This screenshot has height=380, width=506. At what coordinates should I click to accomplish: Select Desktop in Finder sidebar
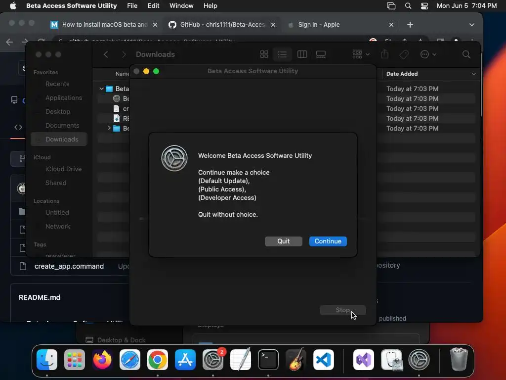tap(57, 112)
